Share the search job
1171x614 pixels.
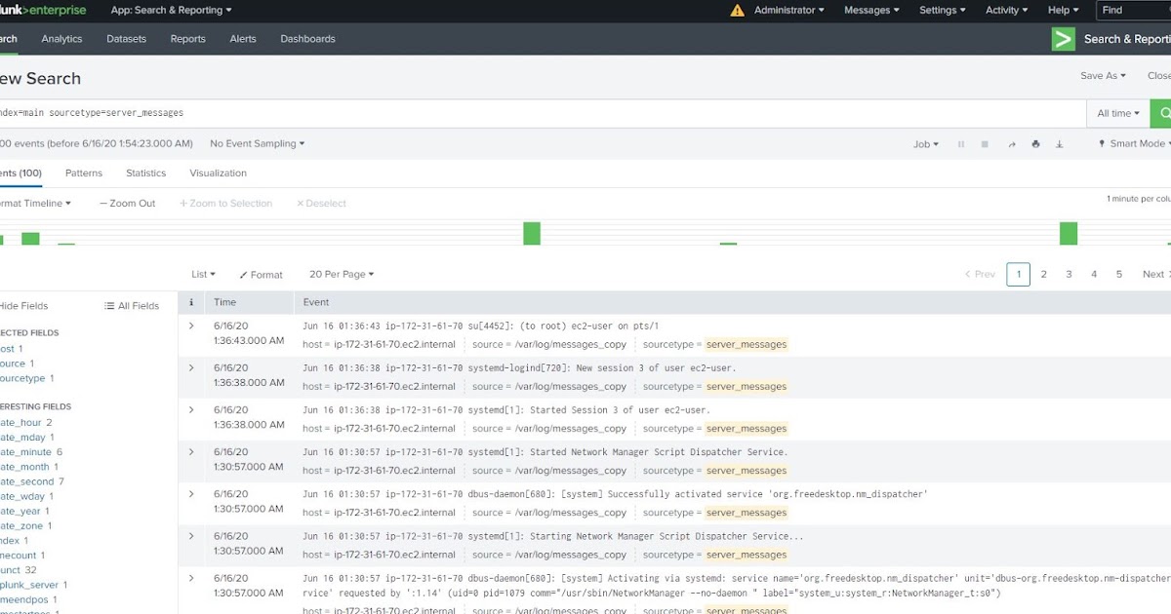click(1012, 143)
